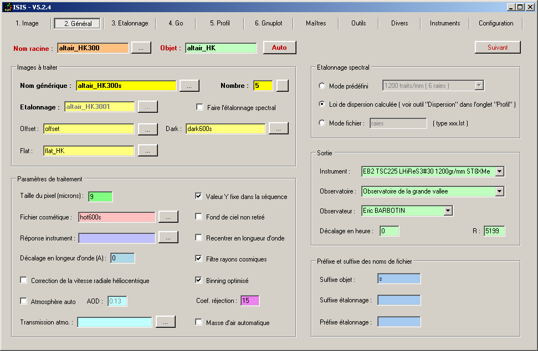Switch to the 3. Etalonnage tab
538x351 pixels.
click(x=130, y=23)
